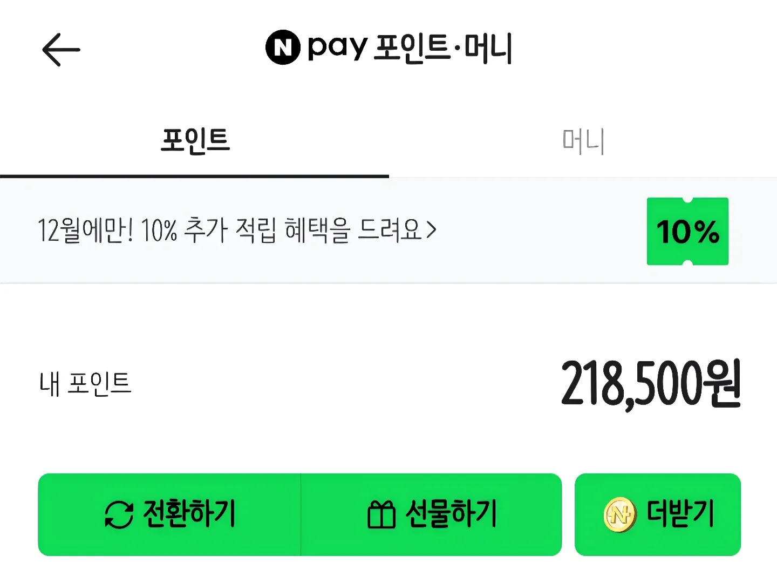777x583 pixels.
Task: Open the promo banner via its chevron
Action: 431,231
